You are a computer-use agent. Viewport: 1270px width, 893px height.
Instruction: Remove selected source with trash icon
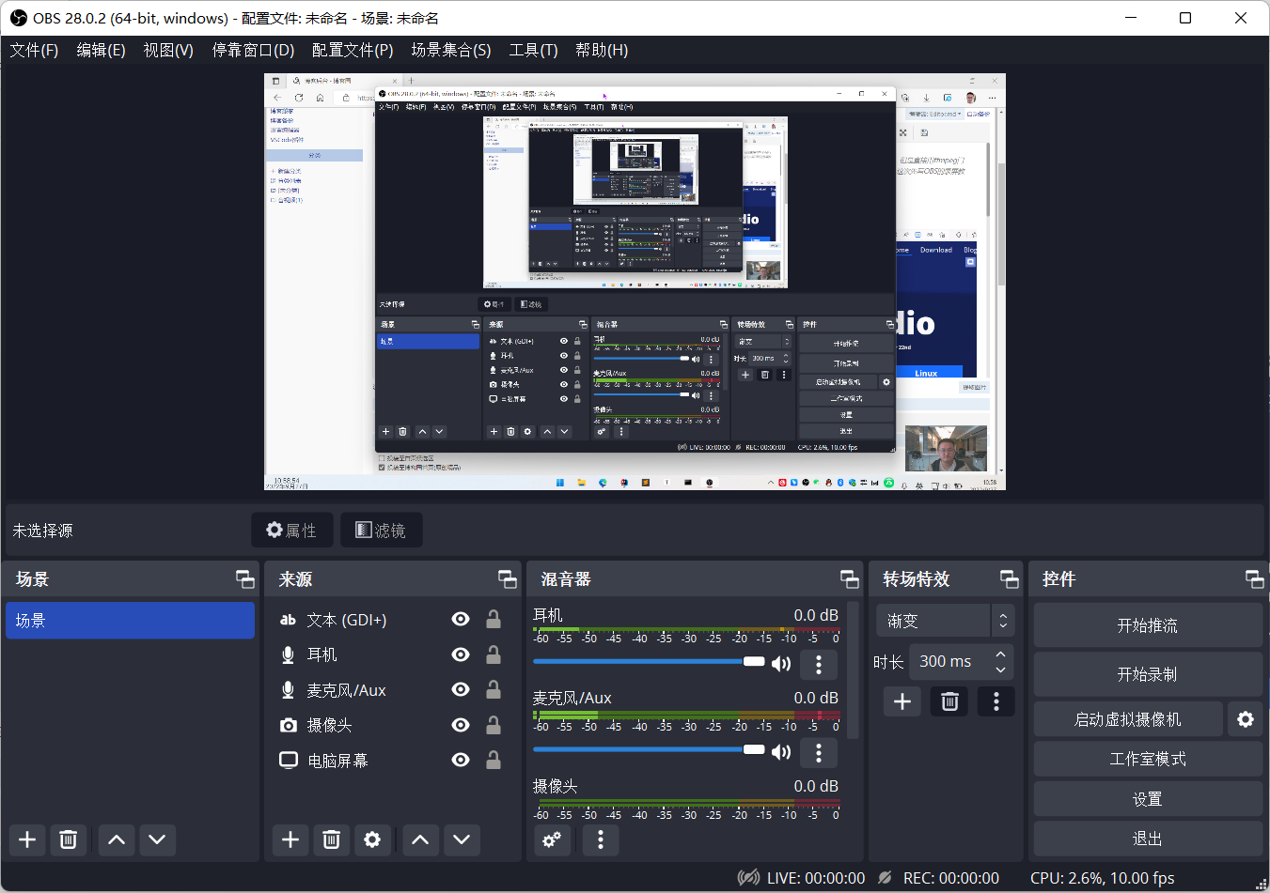(x=332, y=839)
